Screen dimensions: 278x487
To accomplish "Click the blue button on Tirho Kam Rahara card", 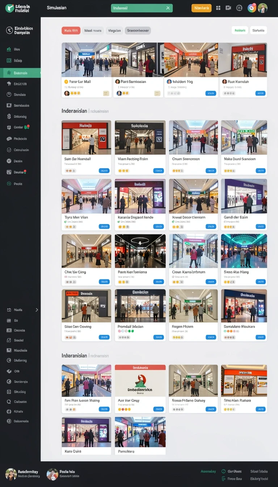I will click(261, 409).
